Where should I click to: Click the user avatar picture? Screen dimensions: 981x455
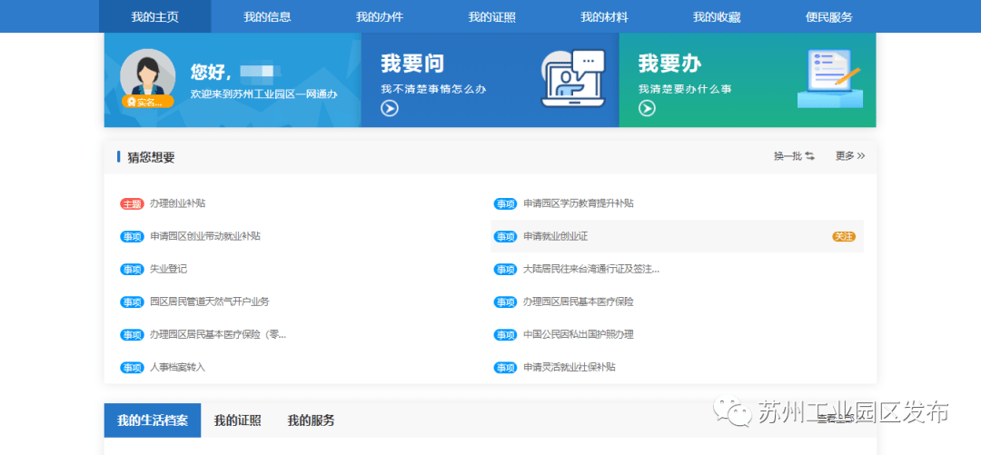(148, 75)
